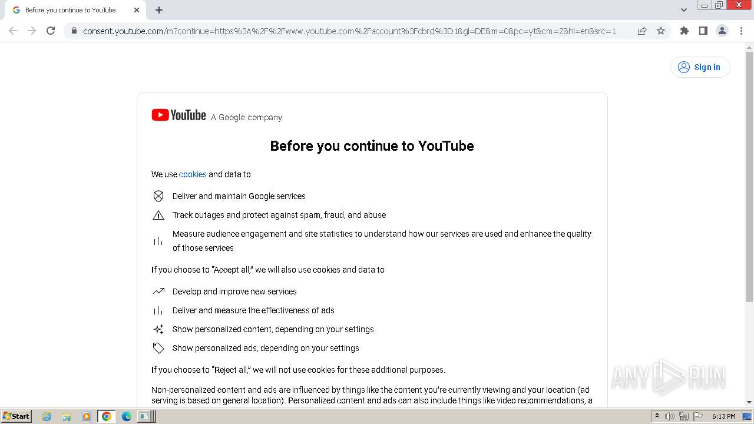This screenshot has height=424, width=754.
Task: Open the media player taskbar icon
Action: [87, 416]
